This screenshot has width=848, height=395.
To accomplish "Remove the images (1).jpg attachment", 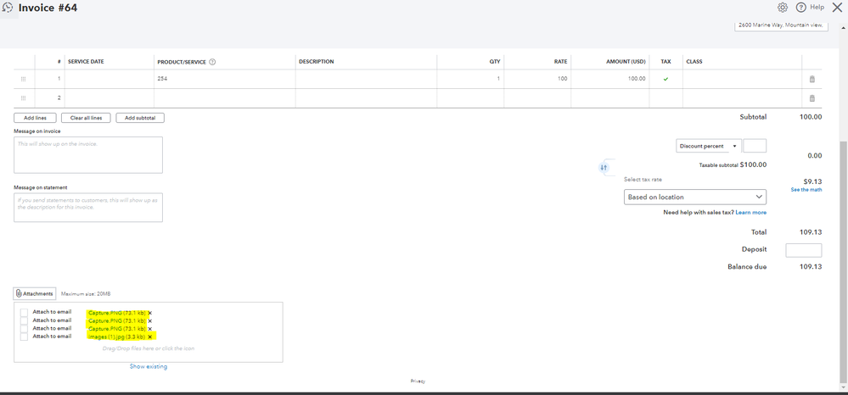I will pos(149,337).
